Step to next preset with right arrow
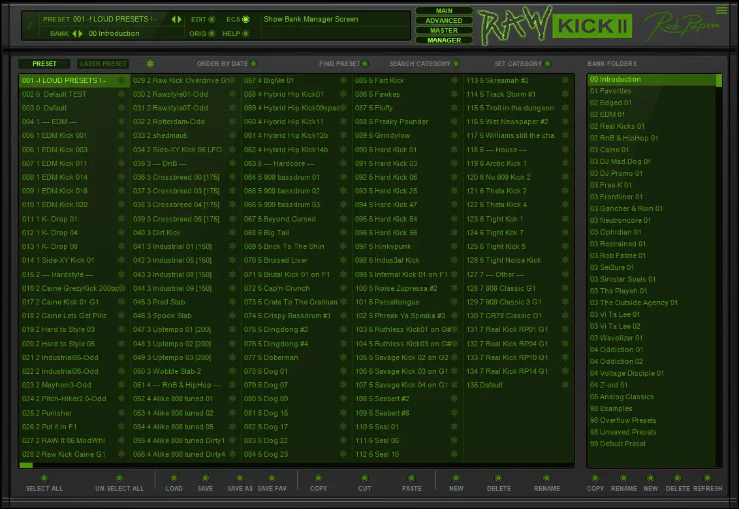739x509 pixels. 180,20
